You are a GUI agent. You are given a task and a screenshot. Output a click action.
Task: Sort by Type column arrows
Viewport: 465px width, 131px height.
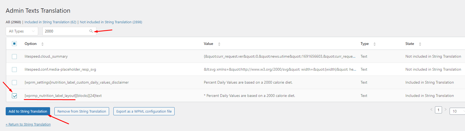pos(375,44)
